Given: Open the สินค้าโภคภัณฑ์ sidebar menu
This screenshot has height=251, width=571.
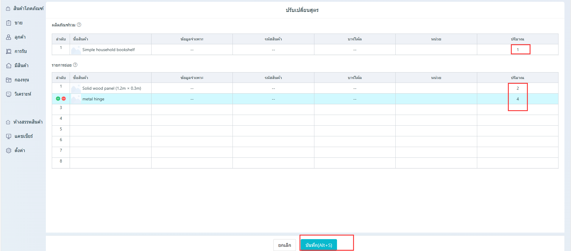Looking at the screenshot, I should (x=24, y=9).
